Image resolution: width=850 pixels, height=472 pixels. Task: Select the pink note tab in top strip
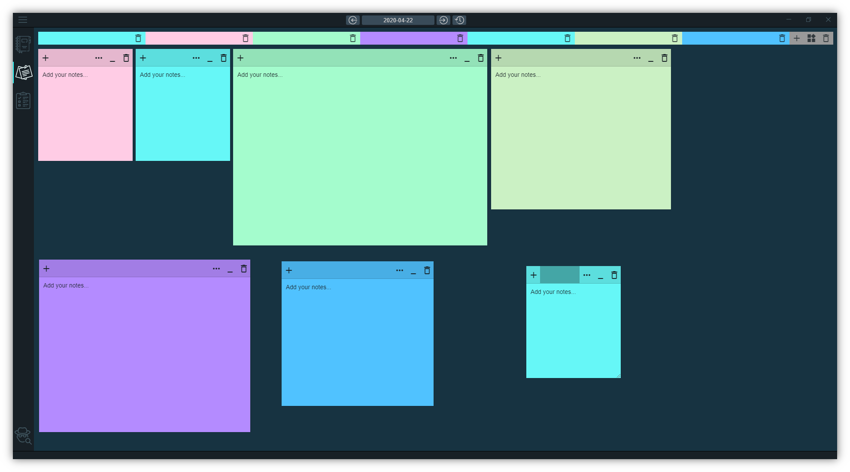tap(193, 38)
